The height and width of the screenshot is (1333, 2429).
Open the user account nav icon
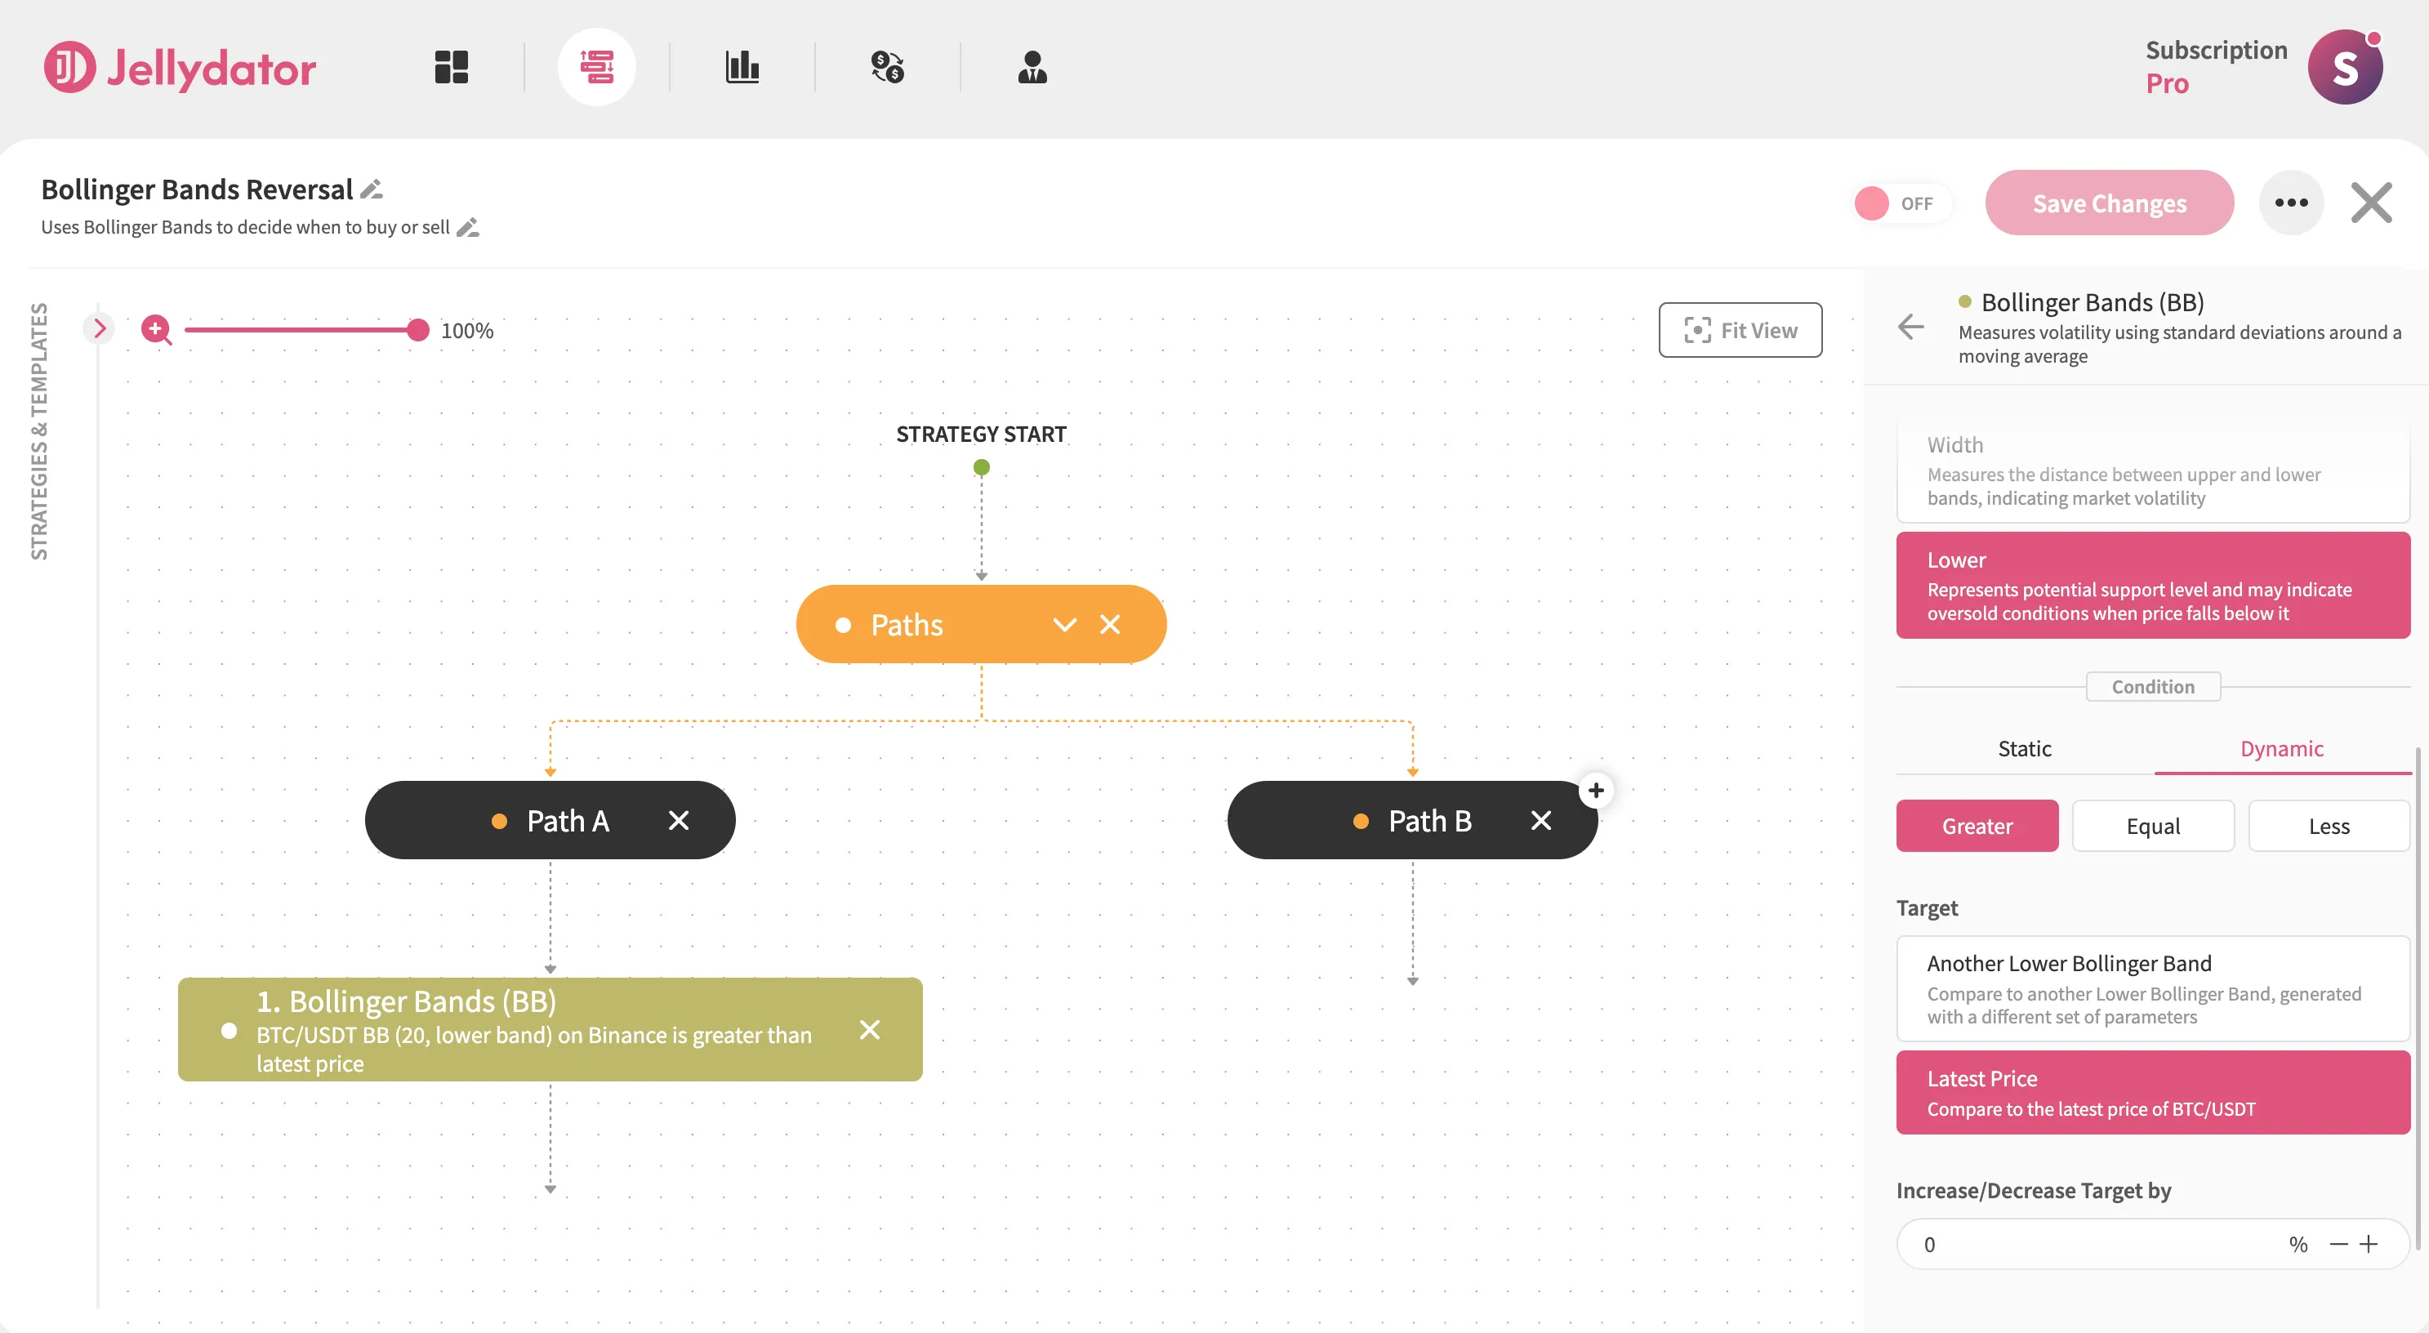pyautogui.click(x=1032, y=67)
